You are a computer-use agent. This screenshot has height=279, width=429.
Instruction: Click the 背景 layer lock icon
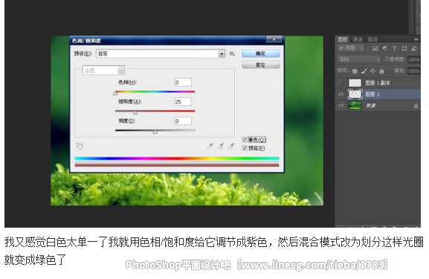[416, 106]
